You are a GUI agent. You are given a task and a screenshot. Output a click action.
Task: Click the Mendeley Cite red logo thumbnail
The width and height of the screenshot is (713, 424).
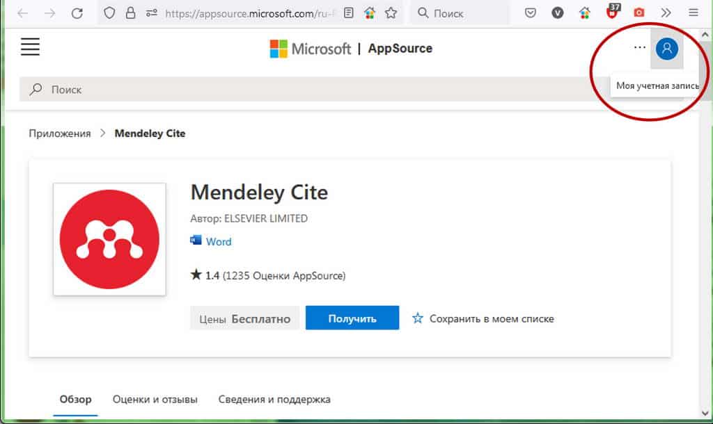[x=109, y=239]
